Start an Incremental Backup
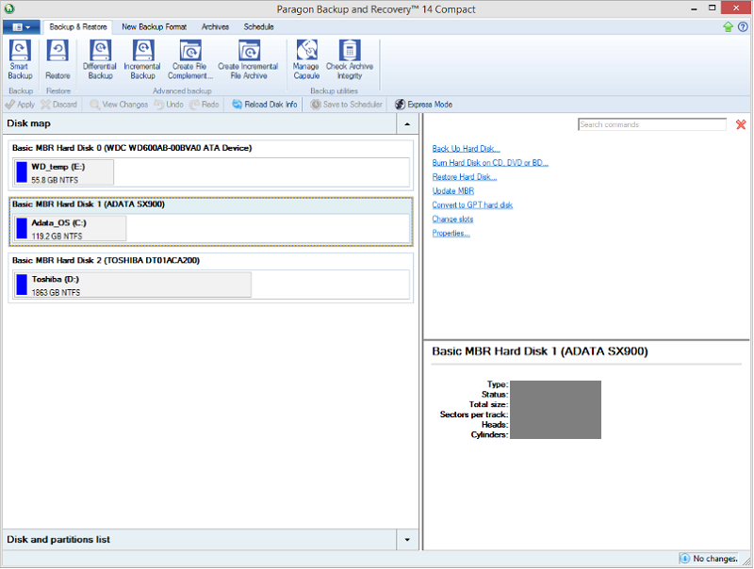Viewport: 754px width, 569px height. coord(142,59)
